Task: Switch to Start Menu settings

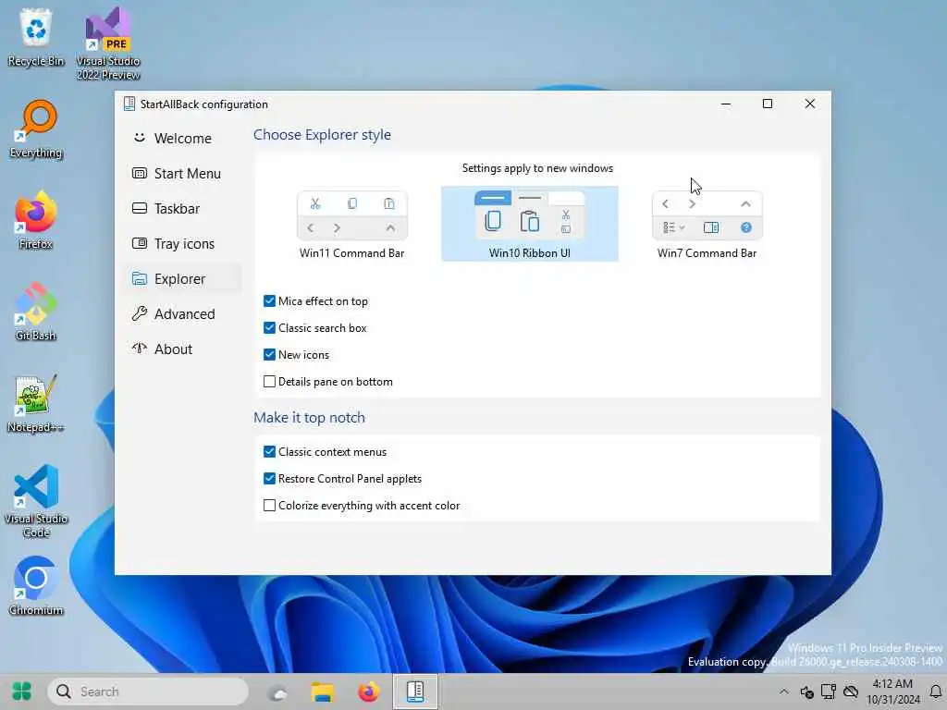Action: click(x=181, y=173)
